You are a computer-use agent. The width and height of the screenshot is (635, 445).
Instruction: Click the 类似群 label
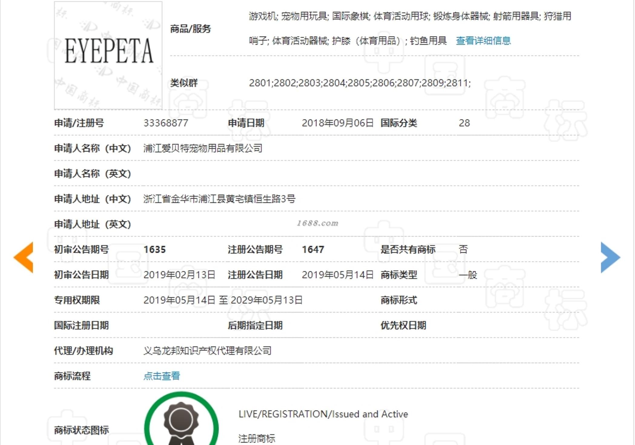184,83
